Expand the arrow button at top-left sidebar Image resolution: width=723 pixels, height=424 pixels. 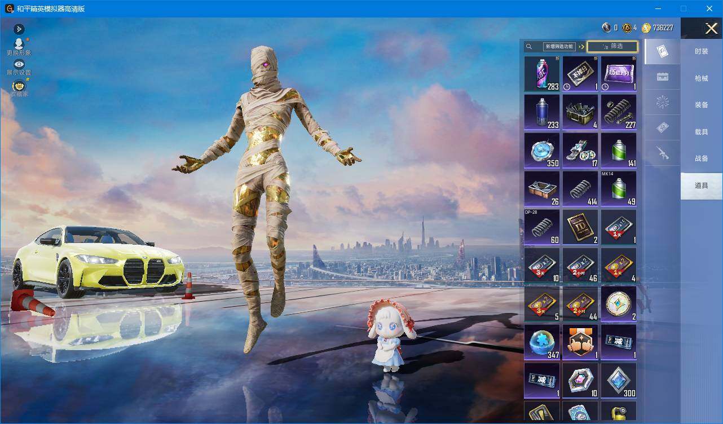pyautogui.click(x=19, y=29)
